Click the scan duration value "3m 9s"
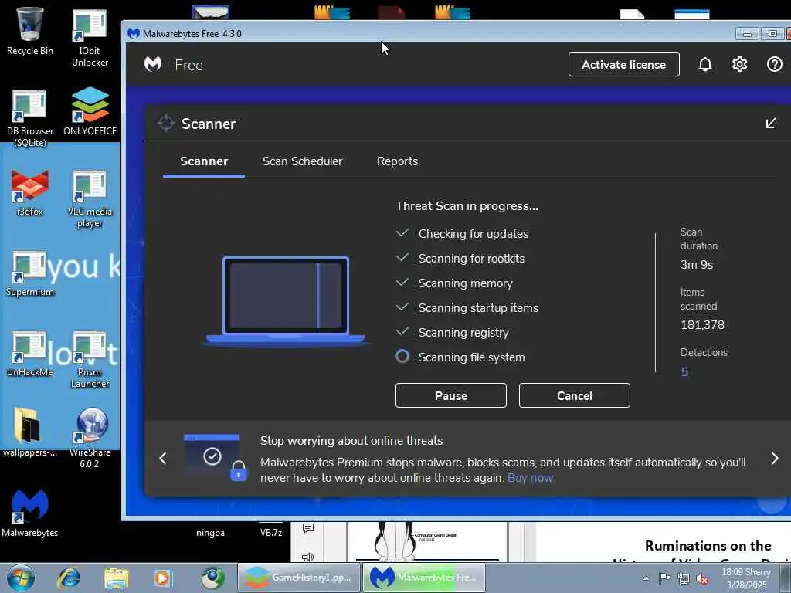This screenshot has width=791, height=593. click(x=696, y=265)
